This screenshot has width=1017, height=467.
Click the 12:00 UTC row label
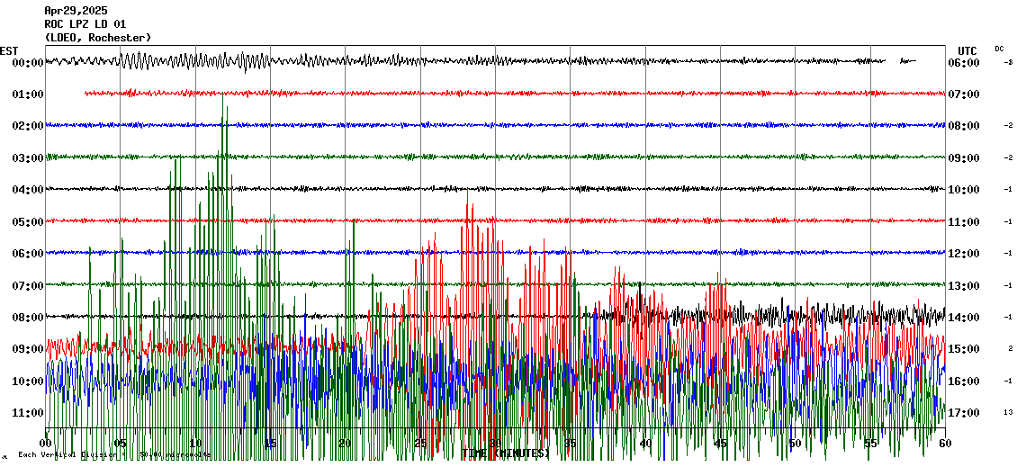coord(964,254)
